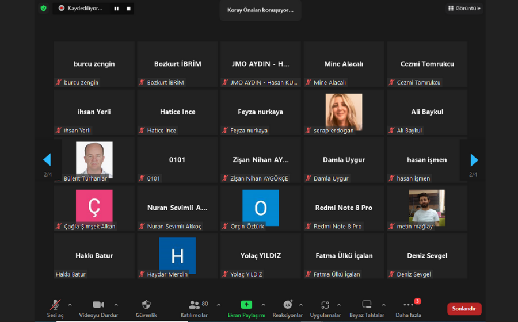
Task: Select the JMO AYDIN - Hasan KU... name label
Action: [264, 82]
